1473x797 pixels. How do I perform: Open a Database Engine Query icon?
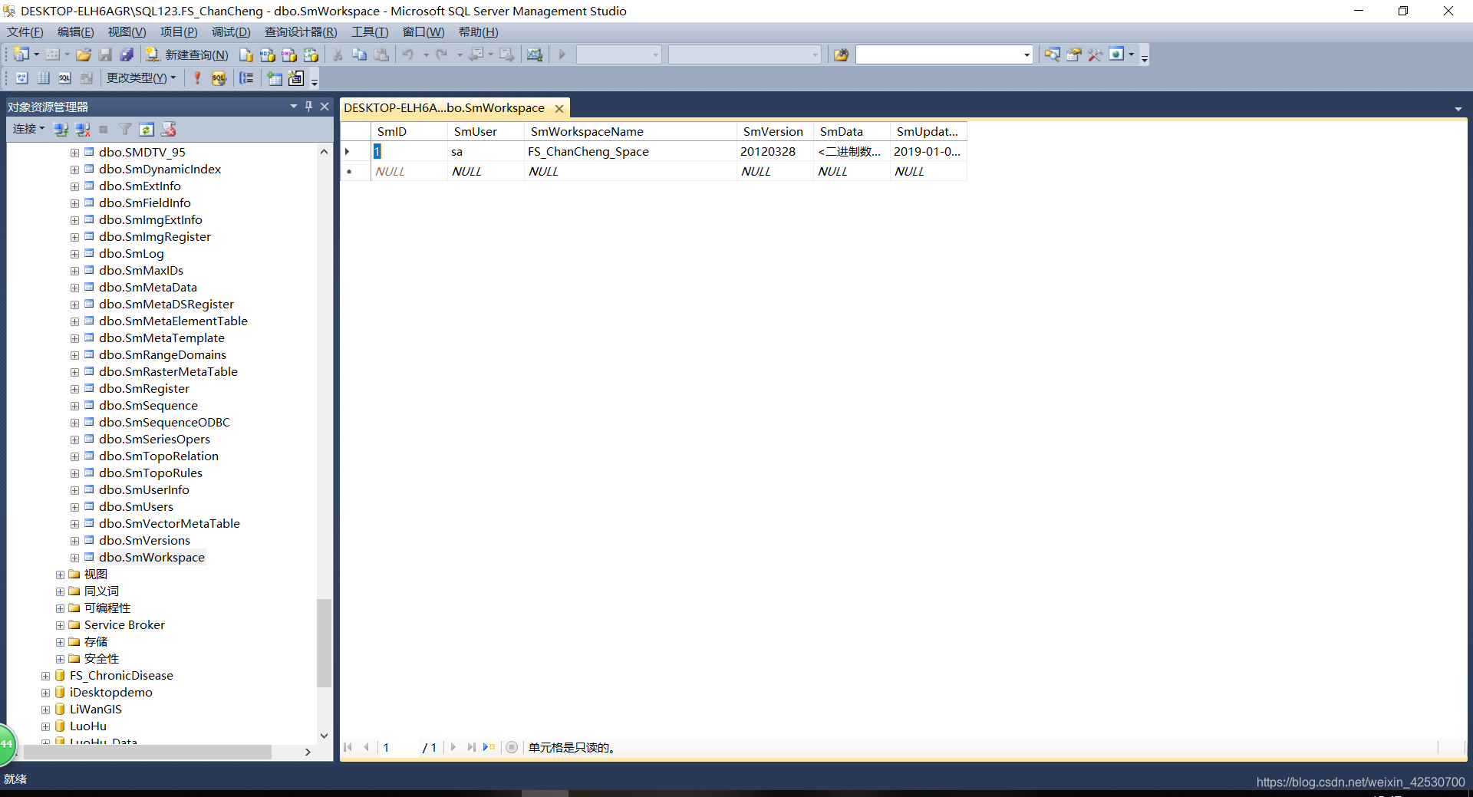pos(245,54)
